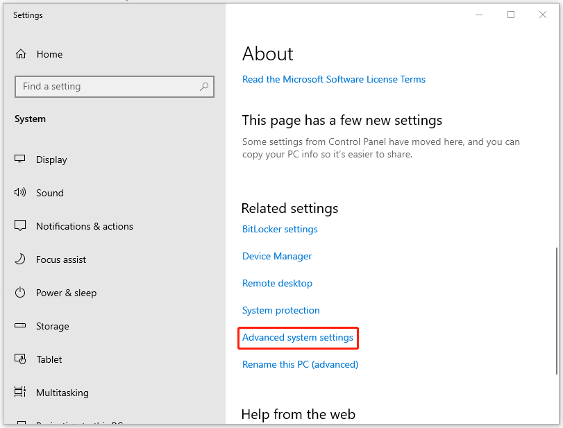
Task: Focus the Find a setting box
Action: (x=115, y=87)
